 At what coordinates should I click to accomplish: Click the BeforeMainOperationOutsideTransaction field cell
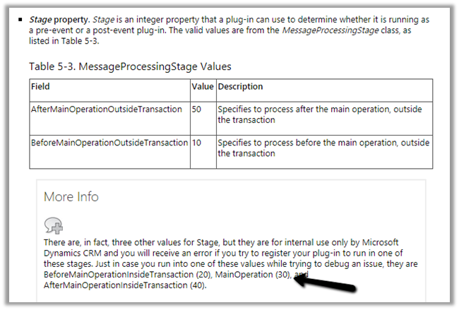point(109,143)
